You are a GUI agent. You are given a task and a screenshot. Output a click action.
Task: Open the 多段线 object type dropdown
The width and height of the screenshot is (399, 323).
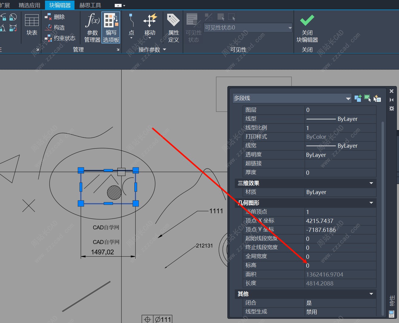(x=348, y=99)
